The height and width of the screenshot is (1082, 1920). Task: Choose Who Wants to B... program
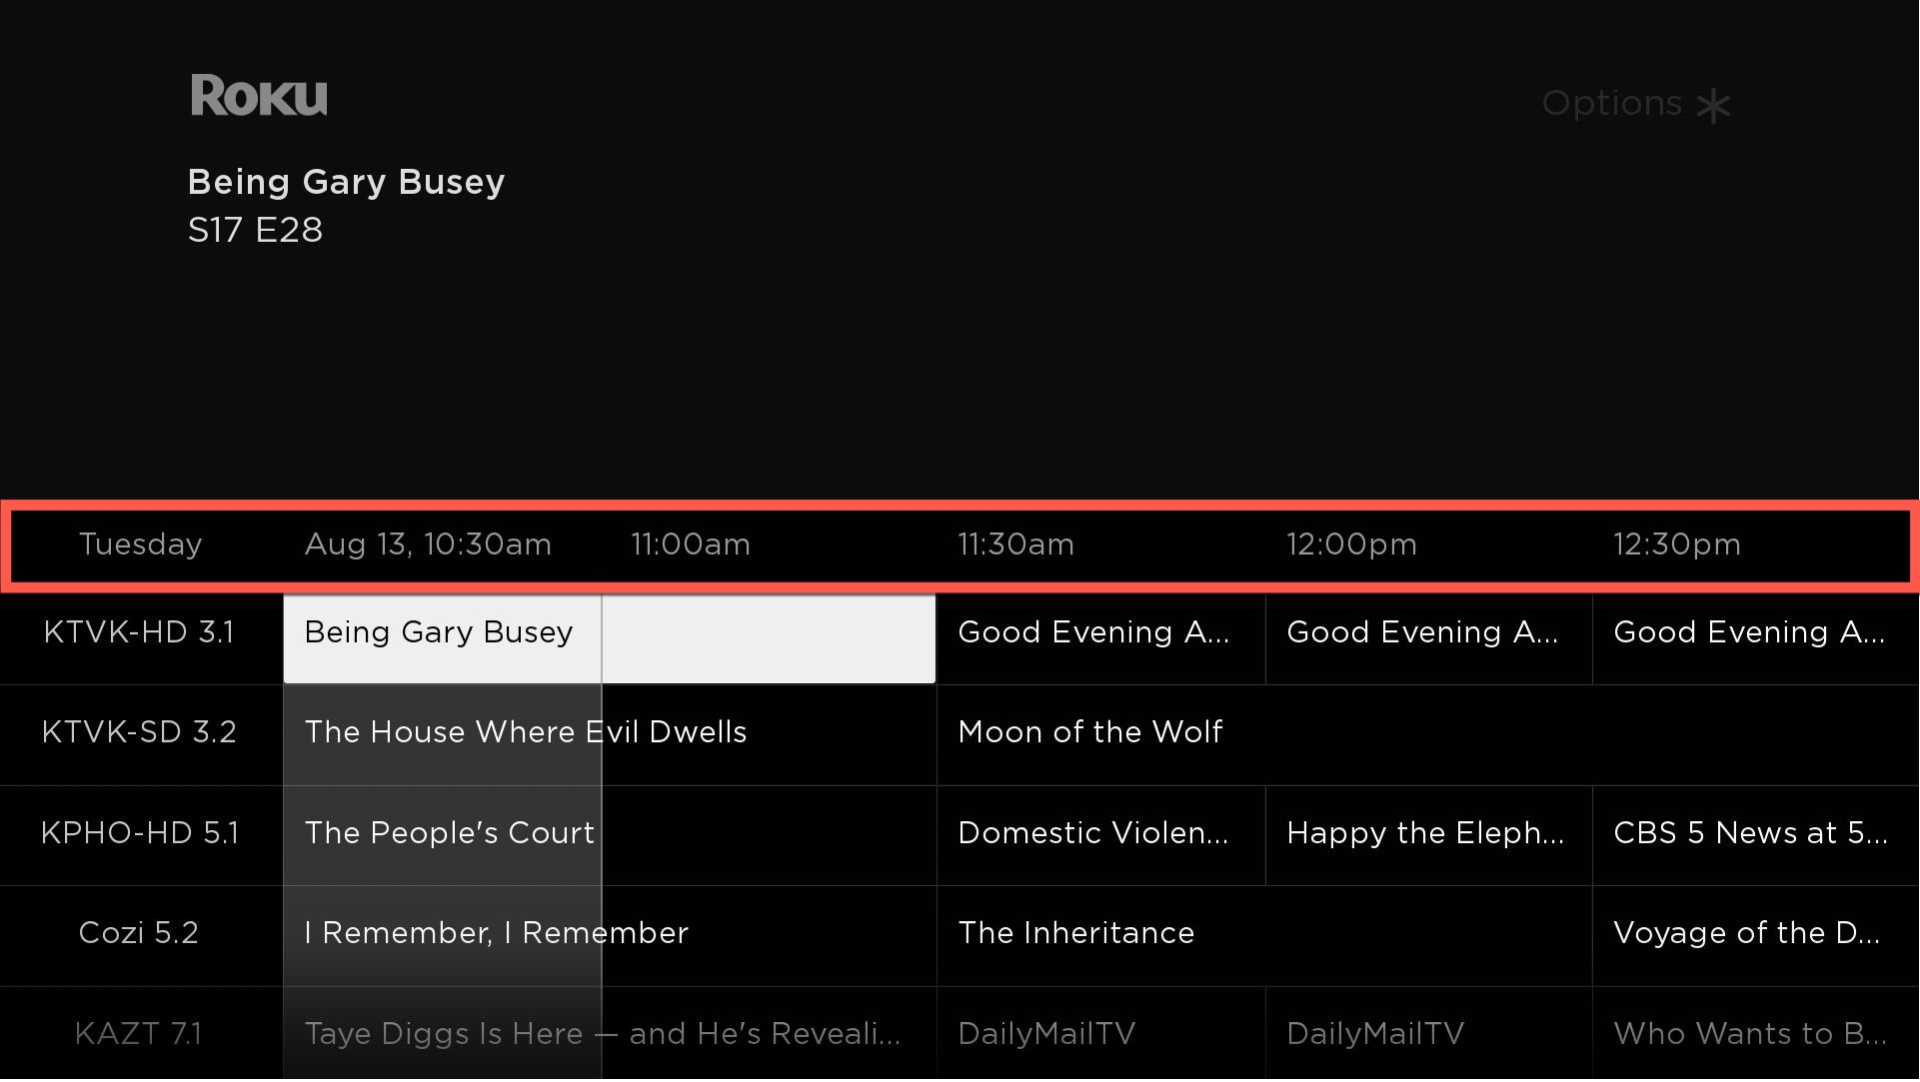tap(1756, 1035)
